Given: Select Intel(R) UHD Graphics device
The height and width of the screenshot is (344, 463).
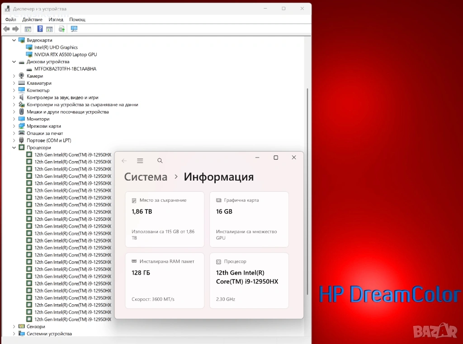Looking at the screenshot, I should [56, 47].
